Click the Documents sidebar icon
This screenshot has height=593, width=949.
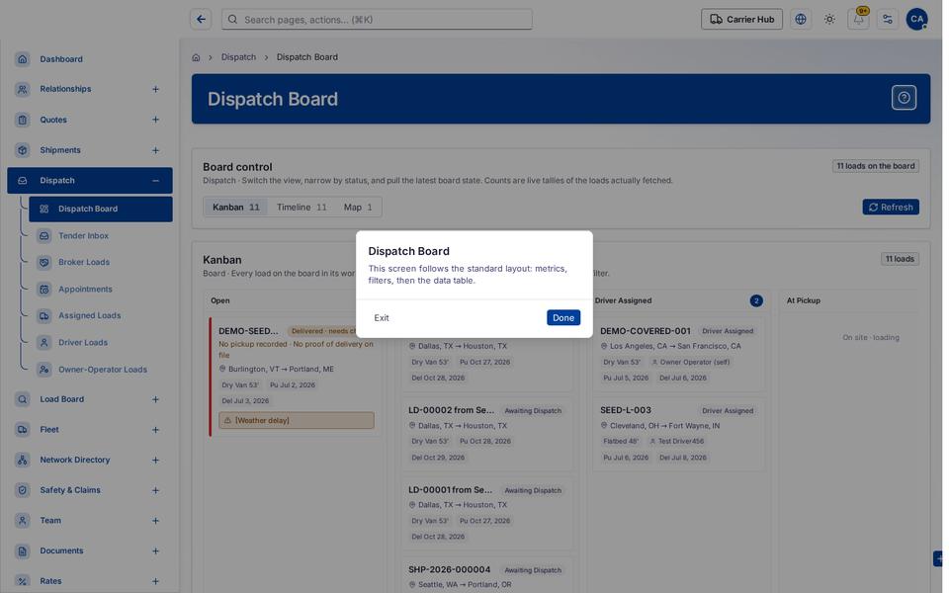[23, 551]
